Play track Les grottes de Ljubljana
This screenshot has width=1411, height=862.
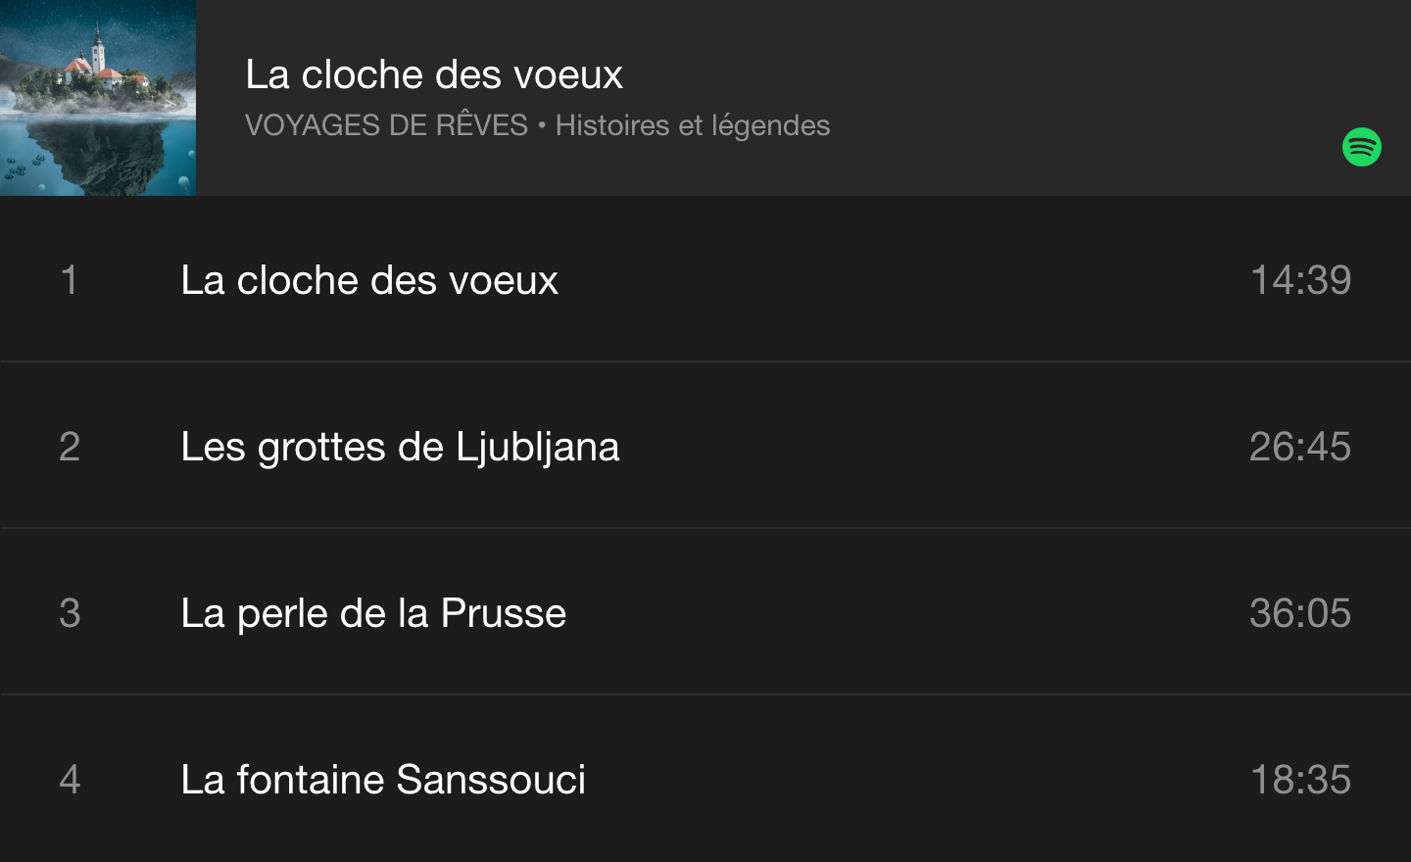tap(400, 447)
